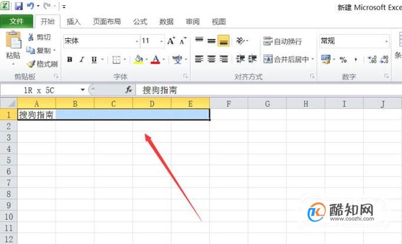The height and width of the screenshot is (244, 402).
Task: Click the 粘贴 (Paste) button
Action: [x=13, y=48]
